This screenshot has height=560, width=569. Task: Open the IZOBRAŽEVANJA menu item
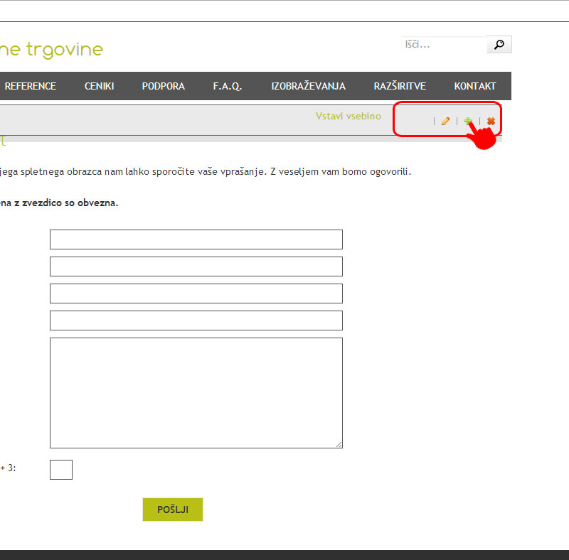(309, 86)
